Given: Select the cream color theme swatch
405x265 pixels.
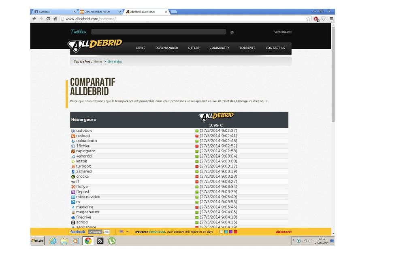Looking at the screenshot, I should pyautogui.click(x=221, y=232).
